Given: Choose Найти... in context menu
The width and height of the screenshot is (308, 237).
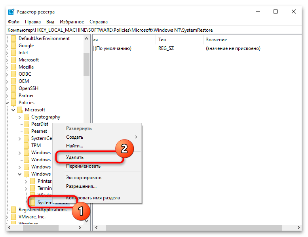Looking at the screenshot, I should [75, 146].
